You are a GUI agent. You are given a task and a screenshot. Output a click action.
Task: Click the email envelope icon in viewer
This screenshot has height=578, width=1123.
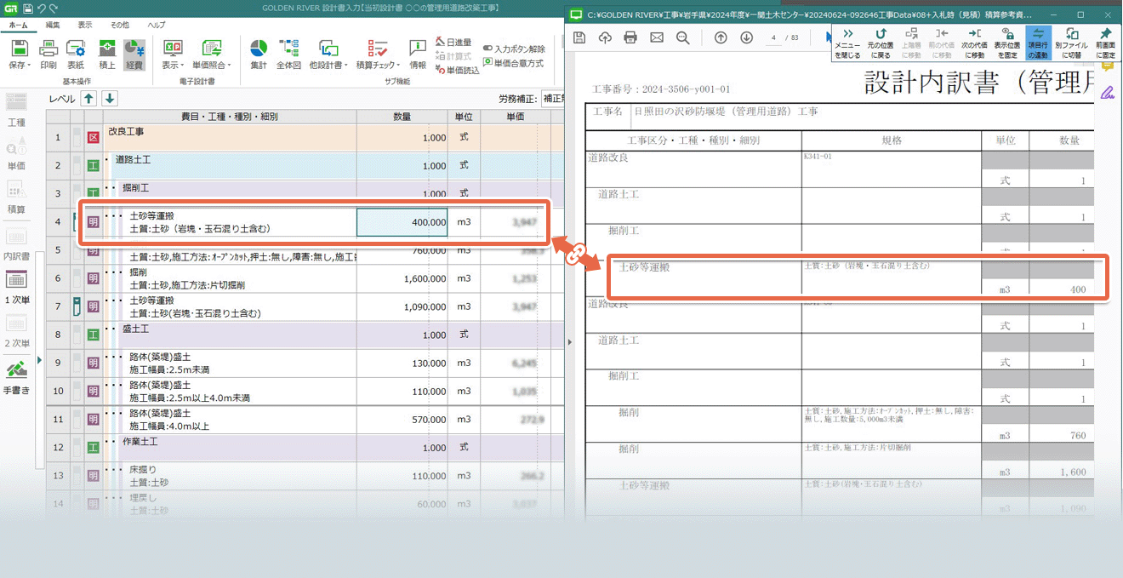(657, 37)
